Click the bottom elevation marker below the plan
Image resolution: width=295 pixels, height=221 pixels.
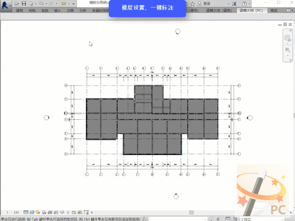[176, 197]
